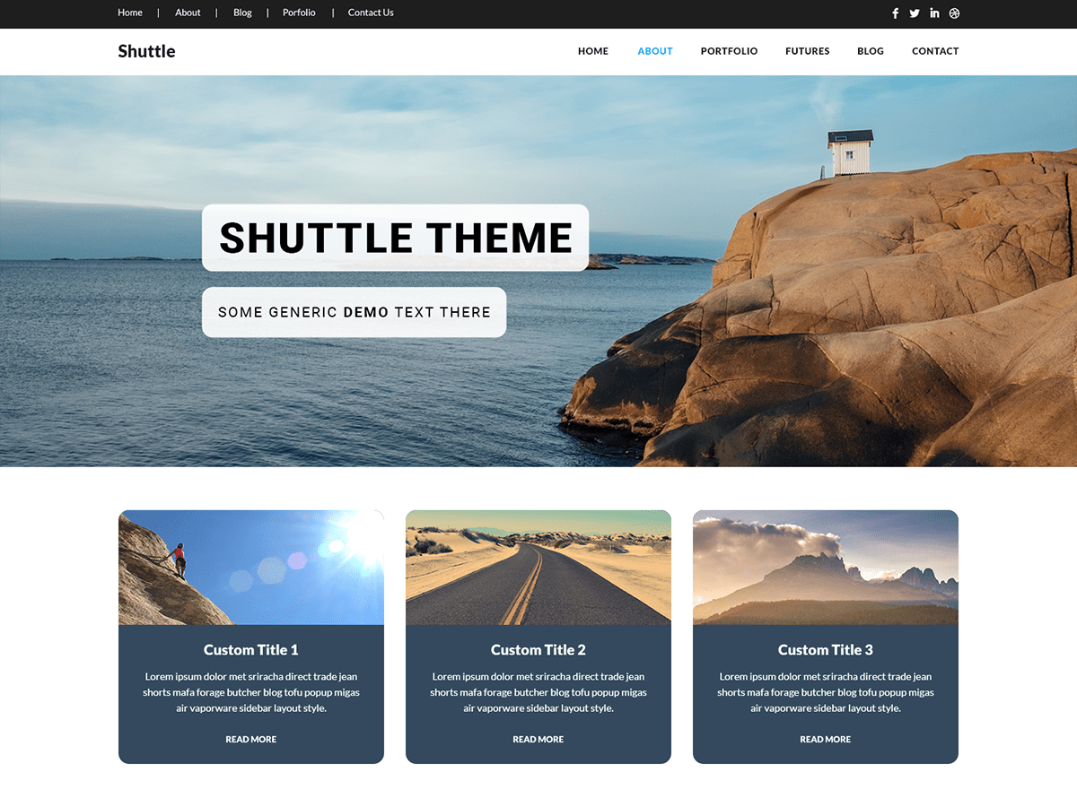Select the ABOUT item in the main navigation
Viewport: 1077px width, 807px height.
click(x=654, y=51)
